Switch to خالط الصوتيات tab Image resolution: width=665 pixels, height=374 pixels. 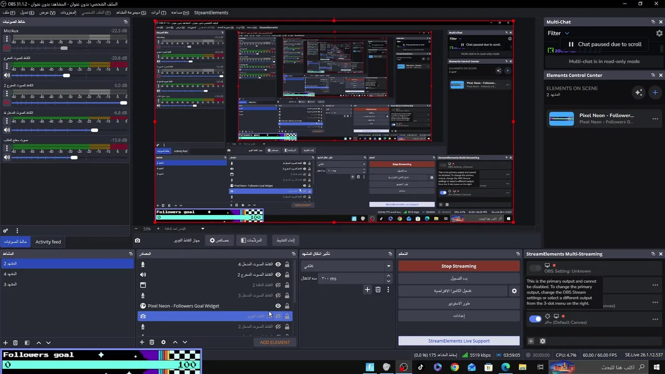(x=15, y=242)
